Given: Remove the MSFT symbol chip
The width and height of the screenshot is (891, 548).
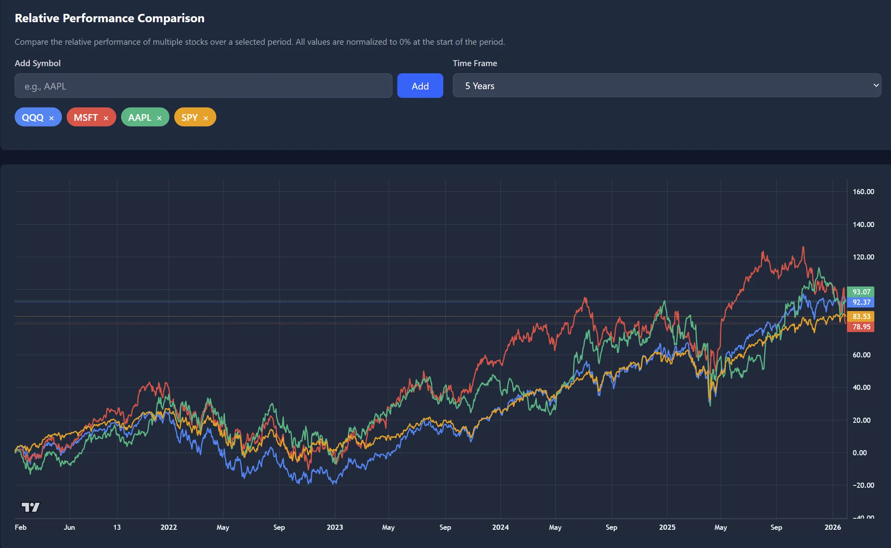Looking at the screenshot, I should (x=106, y=118).
